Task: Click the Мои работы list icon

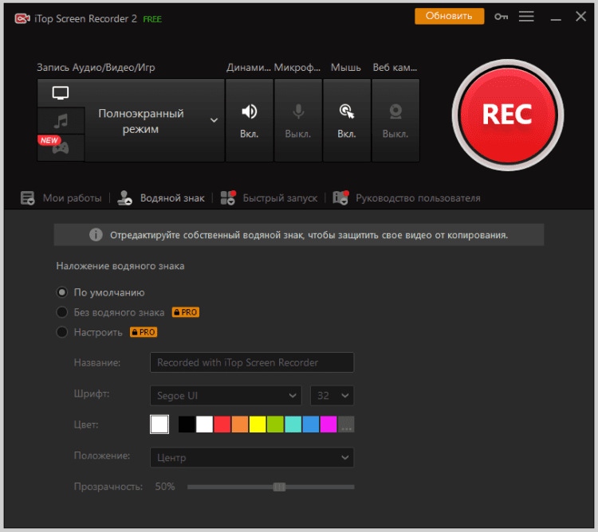Action: (x=27, y=198)
